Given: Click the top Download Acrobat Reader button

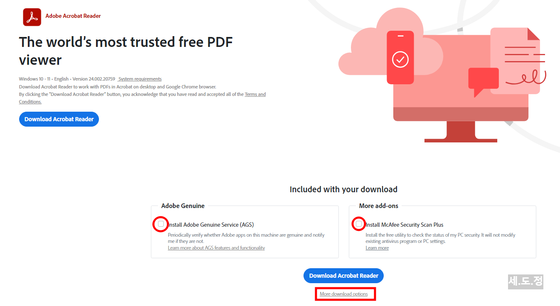Looking at the screenshot, I should point(59,119).
